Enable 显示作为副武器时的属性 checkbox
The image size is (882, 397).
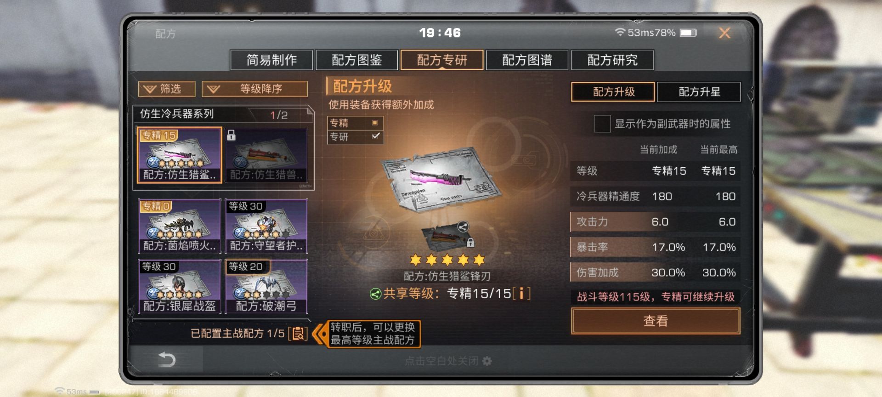tap(602, 124)
